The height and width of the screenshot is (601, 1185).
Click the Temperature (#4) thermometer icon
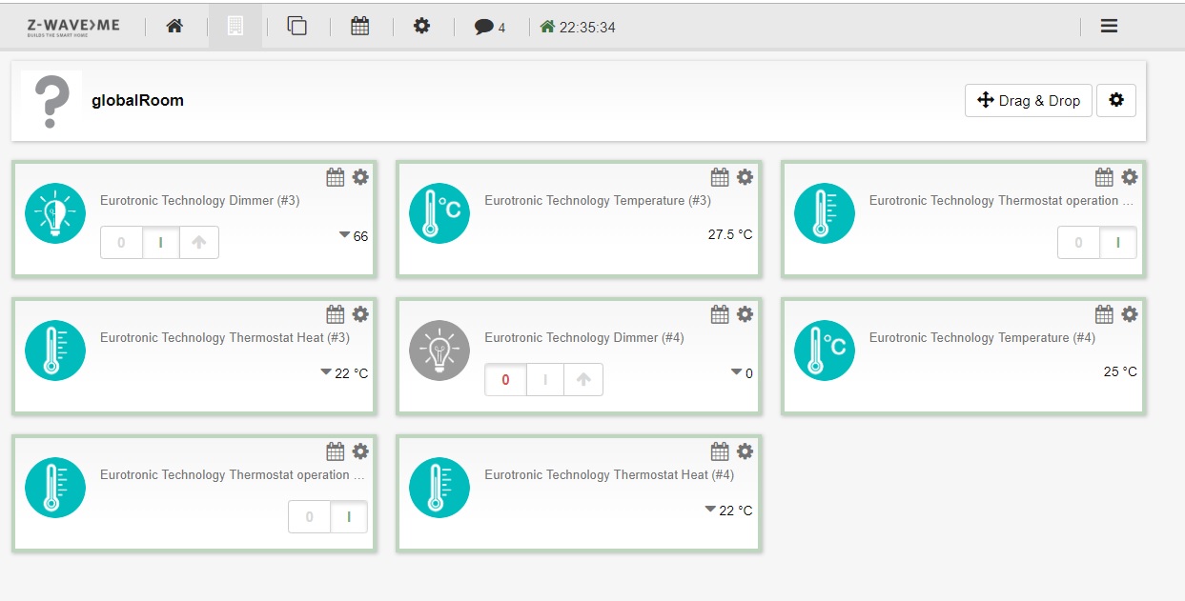pos(825,351)
